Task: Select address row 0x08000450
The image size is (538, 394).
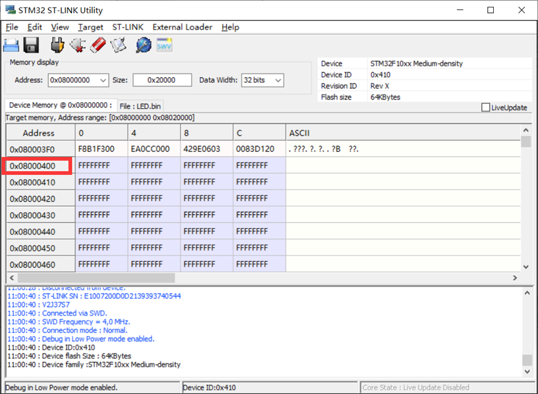Action: 41,248
